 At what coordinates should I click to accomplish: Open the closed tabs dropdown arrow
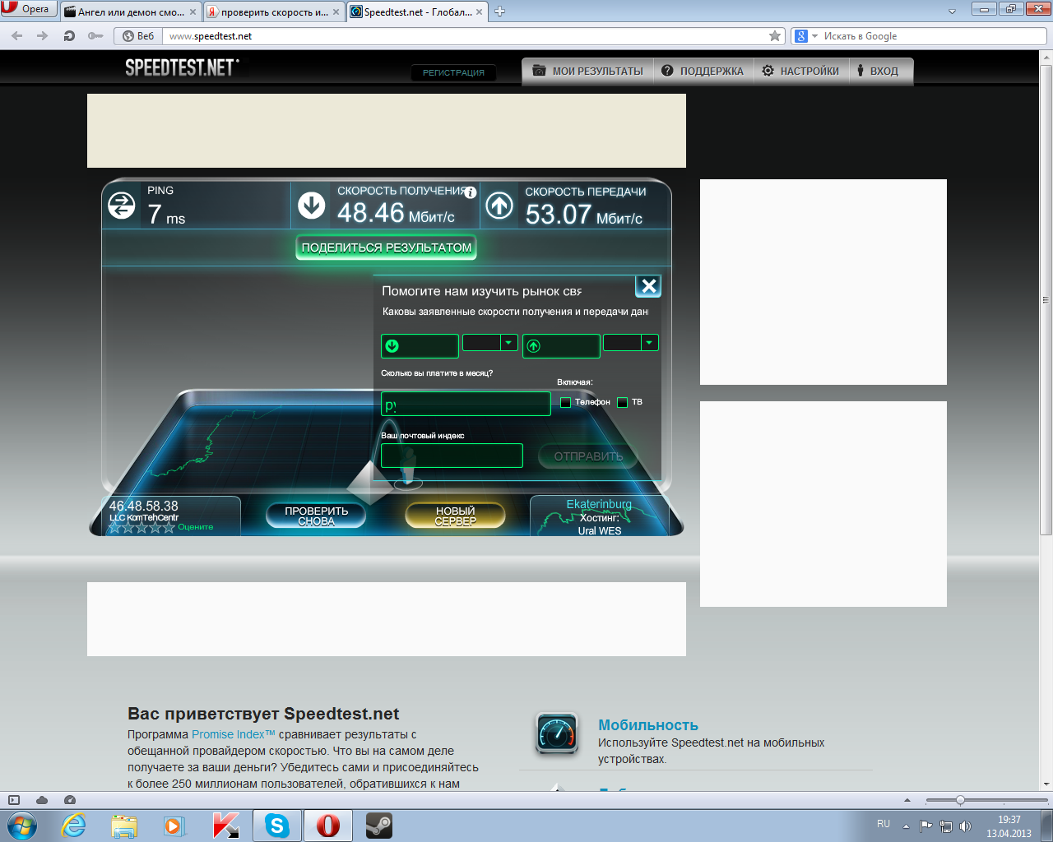[x=952, y=12]
